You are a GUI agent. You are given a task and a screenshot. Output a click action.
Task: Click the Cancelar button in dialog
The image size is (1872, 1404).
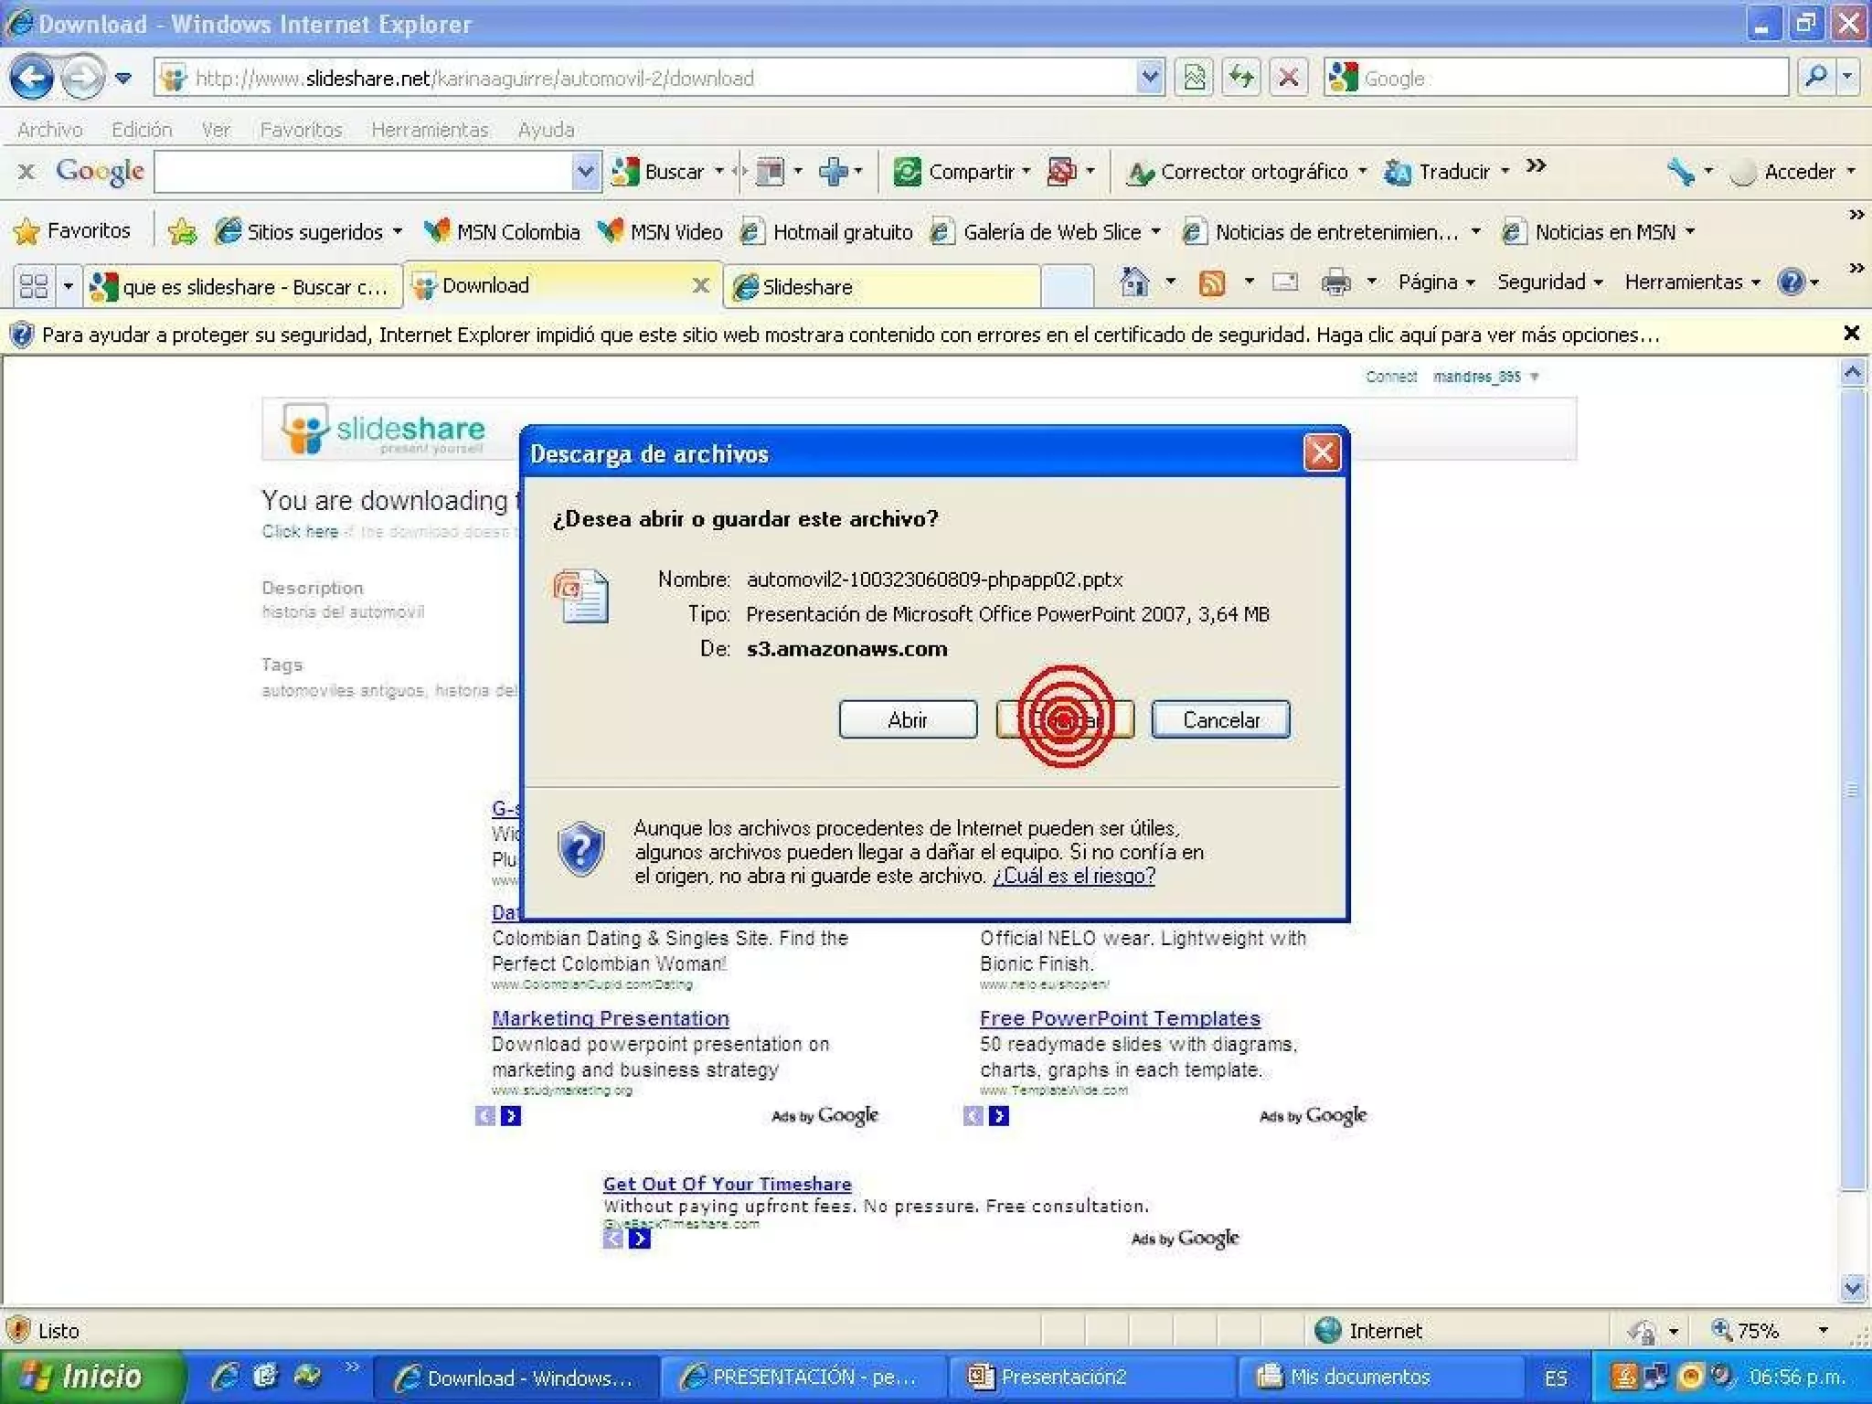(x=1220, y=720)
